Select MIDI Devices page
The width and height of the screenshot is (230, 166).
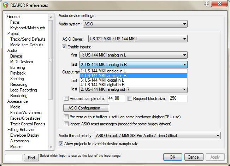[x=22, y=62]
